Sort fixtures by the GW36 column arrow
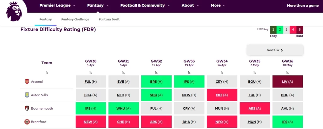Image resolution: width=323 pixels, height=129 pixels. click(287, 73)
